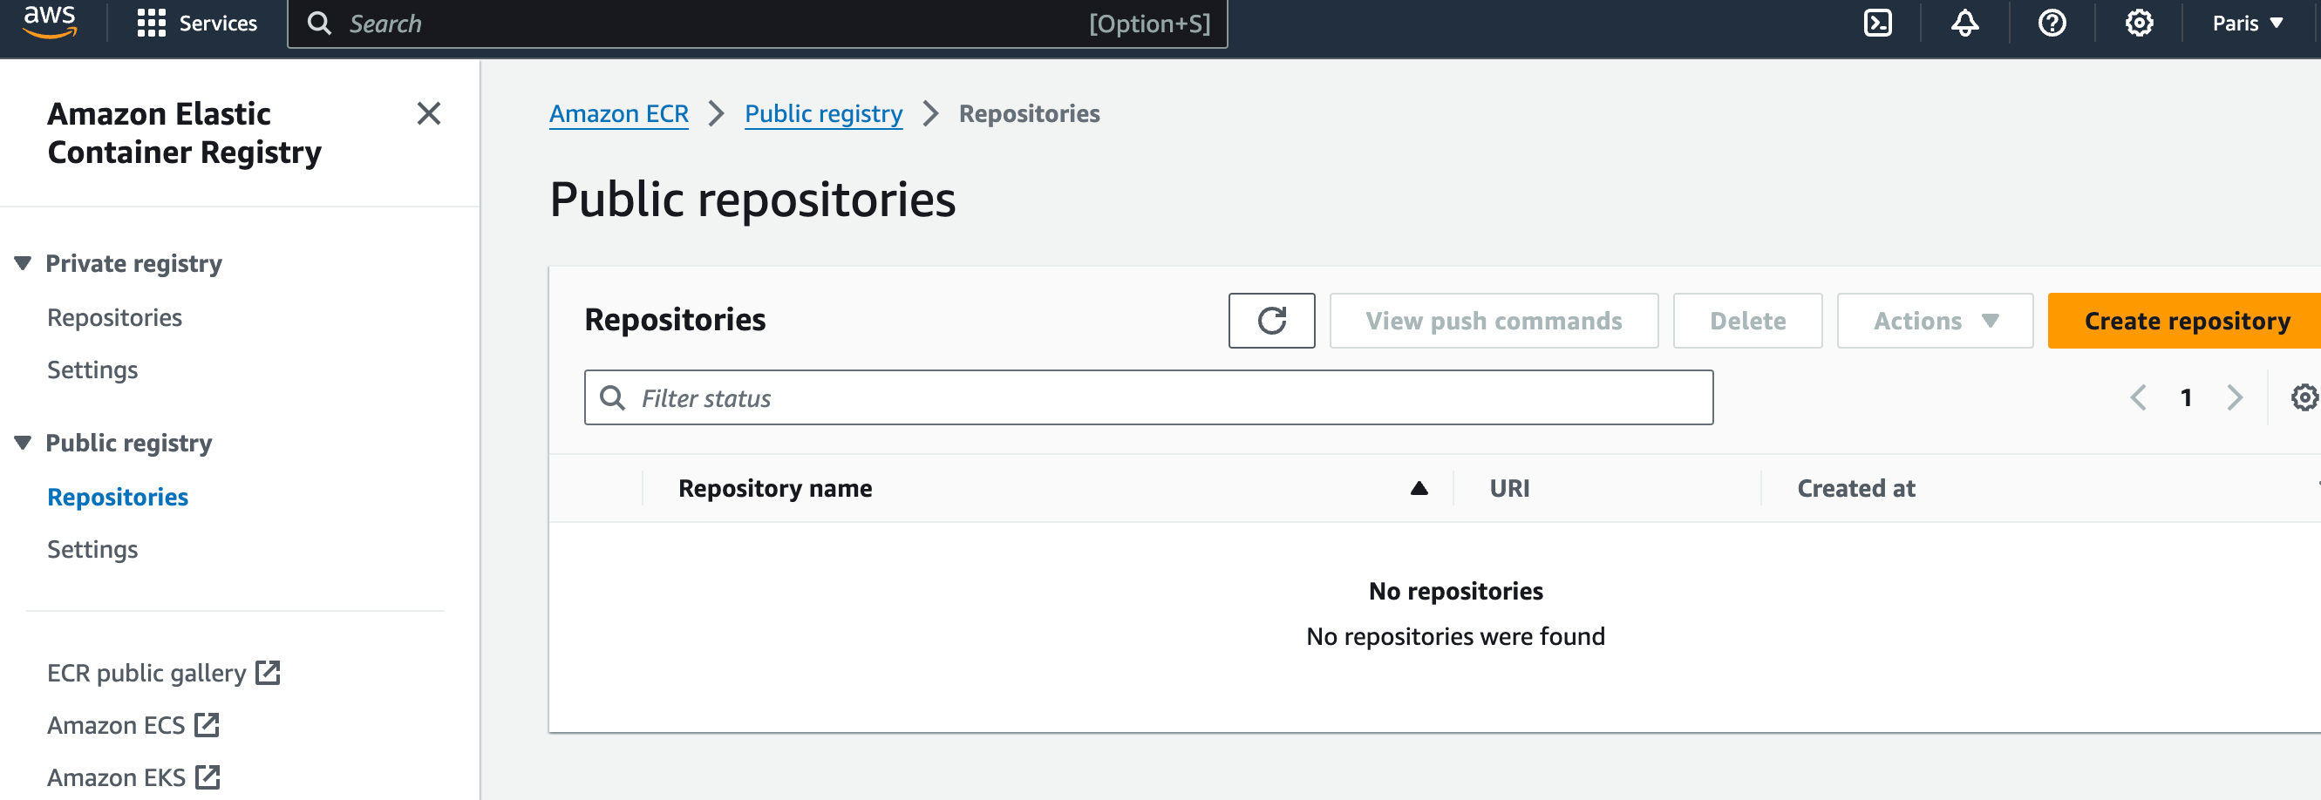Image resolution: width=2321 pixels, height=800 pixels.
Task: Follow the Amazon ECR breadcrumb link
Action: (618, 113)
